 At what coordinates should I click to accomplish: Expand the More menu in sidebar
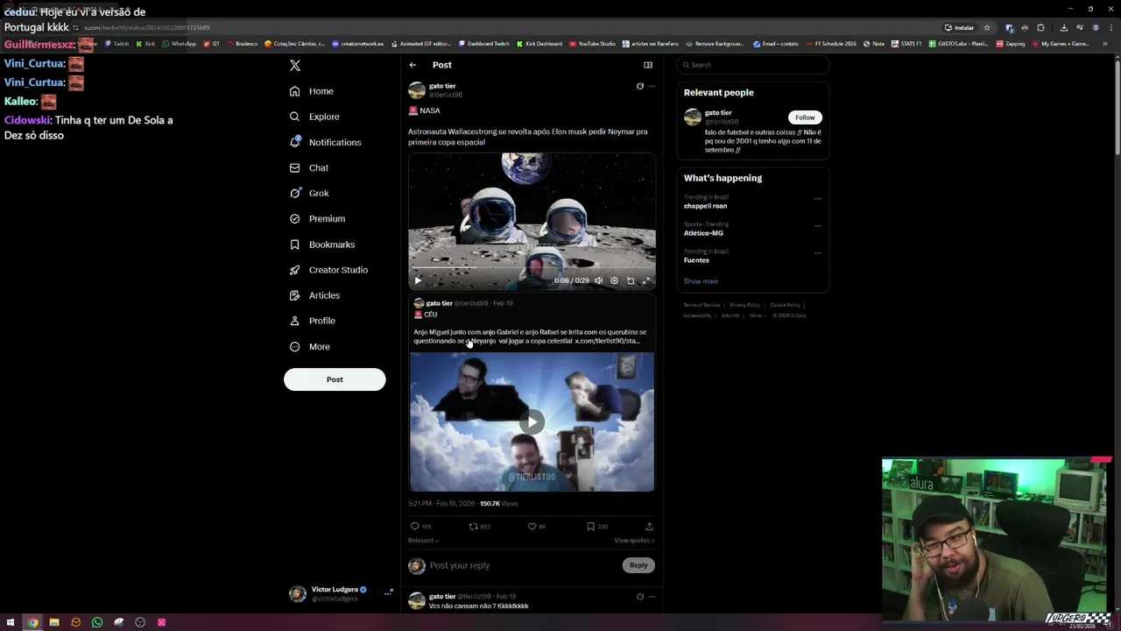click(309, 346)
